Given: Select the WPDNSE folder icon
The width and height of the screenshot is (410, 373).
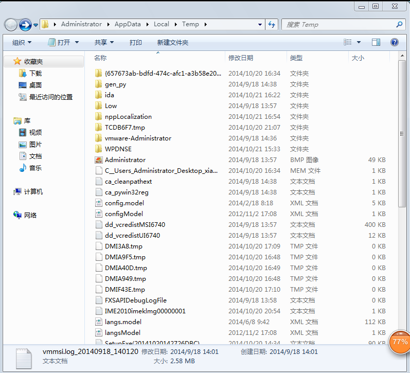Looking at the screenshot, I should click(x=99, y=149).
